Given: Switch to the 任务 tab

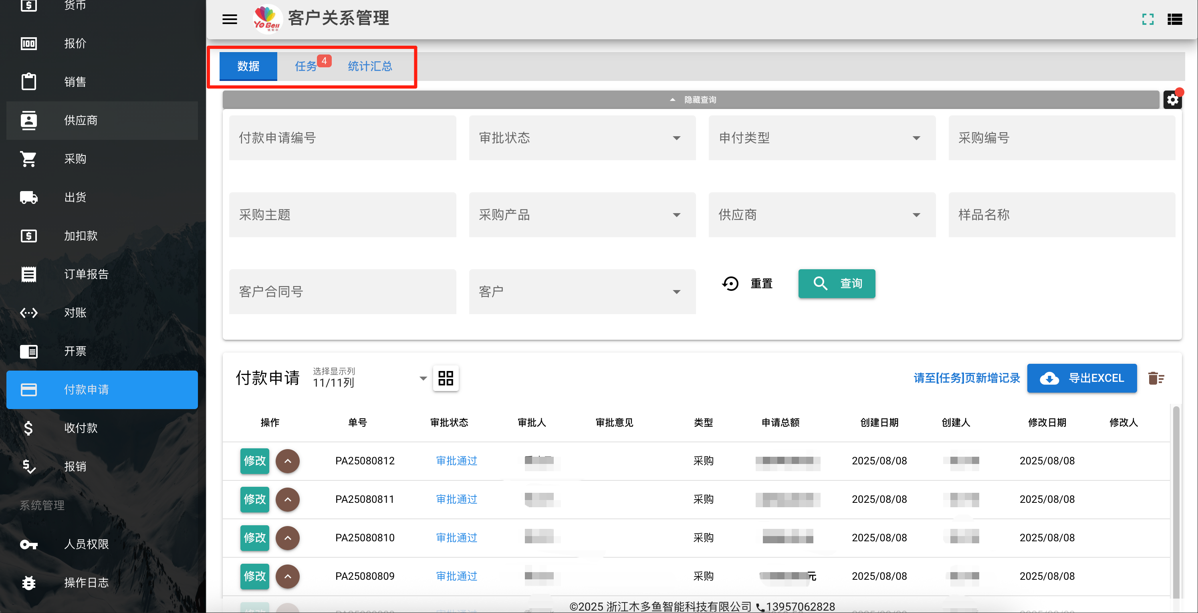Looking at the screenshot, I should 306,67.
